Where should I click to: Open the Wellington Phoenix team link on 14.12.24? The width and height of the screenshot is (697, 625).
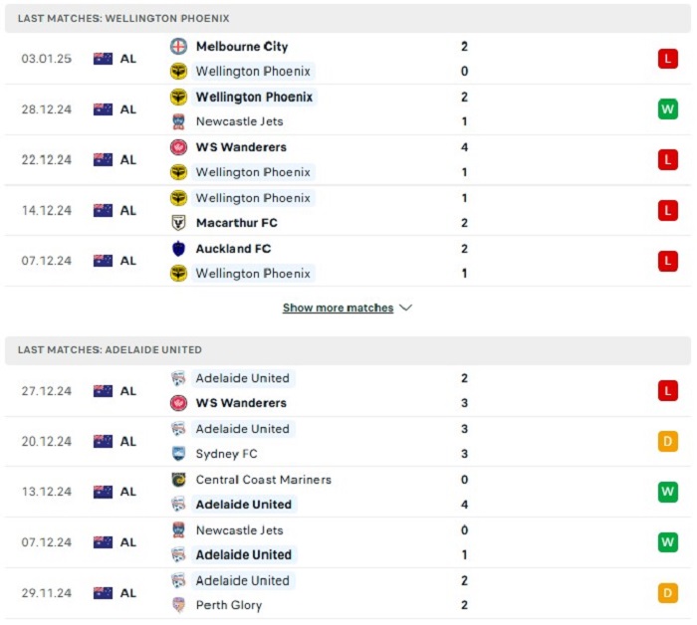(x=253, y=198)
